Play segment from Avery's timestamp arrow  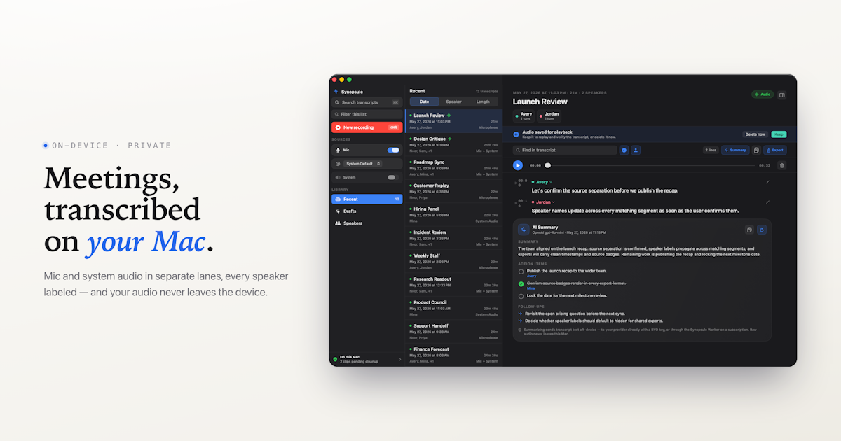coord(516,181)
